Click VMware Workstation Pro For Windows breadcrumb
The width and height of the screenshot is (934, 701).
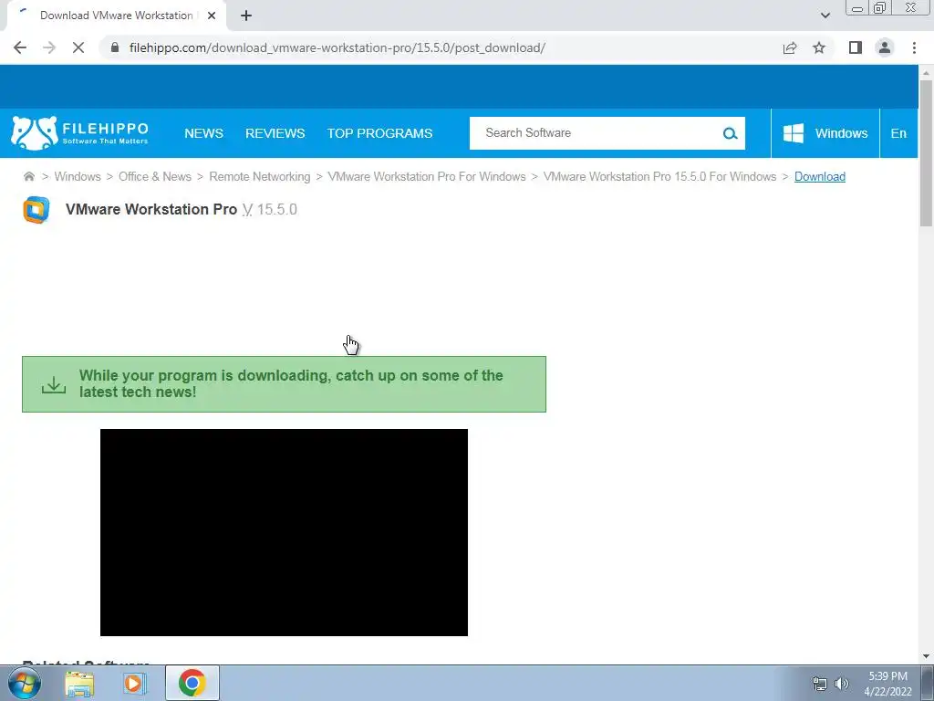pos(427,176)
